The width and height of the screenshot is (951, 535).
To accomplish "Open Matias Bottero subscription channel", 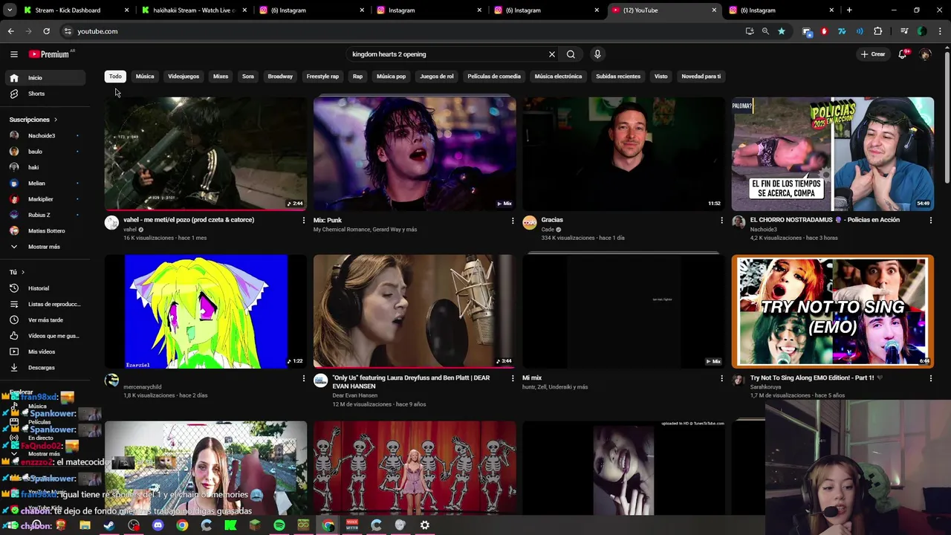I will (x=45, y=231).
